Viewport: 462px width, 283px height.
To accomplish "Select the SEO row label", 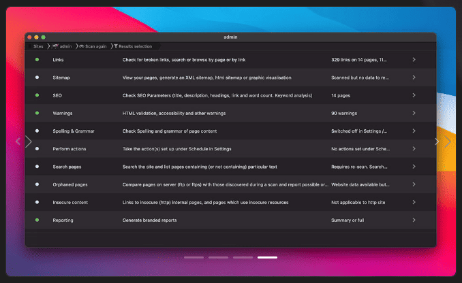I will point(57,95).
